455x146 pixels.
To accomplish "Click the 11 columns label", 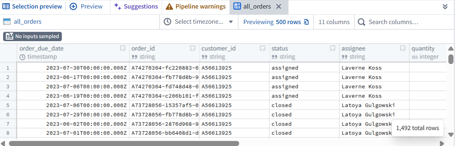I will point(334,22).
